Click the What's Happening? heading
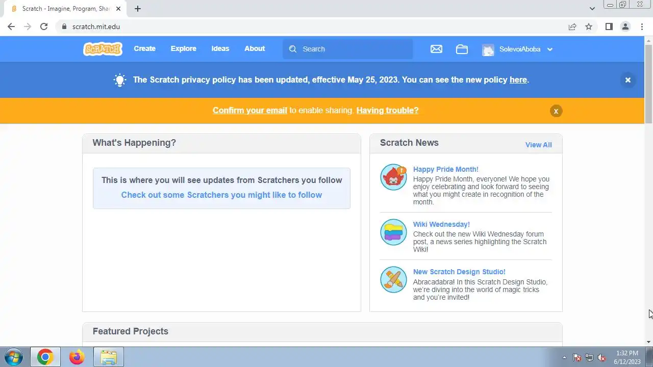653x367 pixels. click(x=134, y=143)
